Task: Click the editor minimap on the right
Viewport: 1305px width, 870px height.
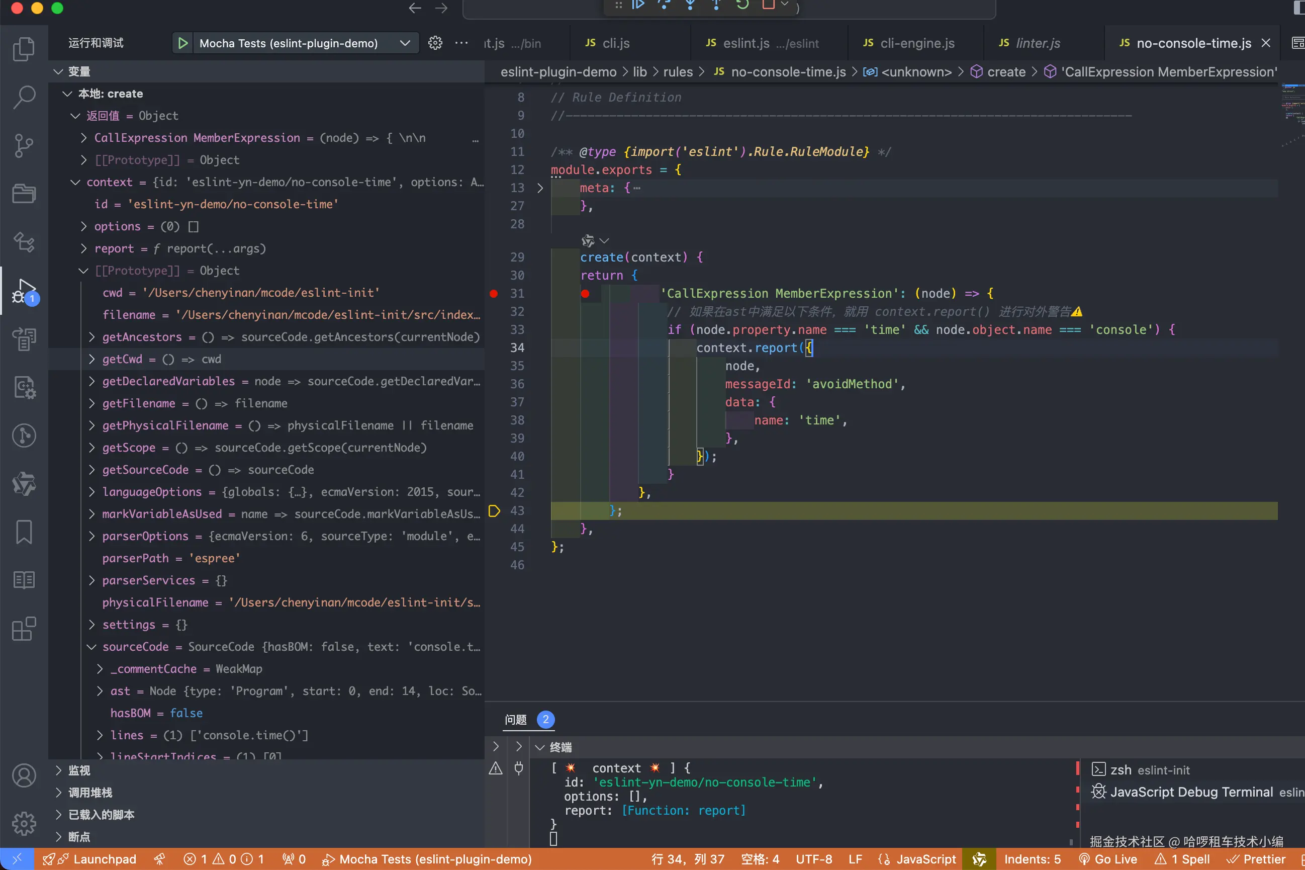Action: click(1292, 111)
